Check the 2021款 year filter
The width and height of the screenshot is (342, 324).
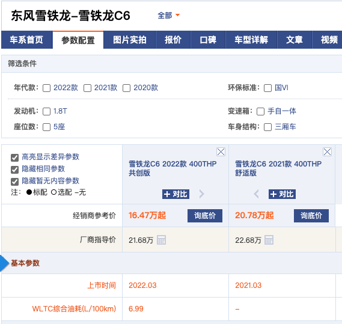87,88
